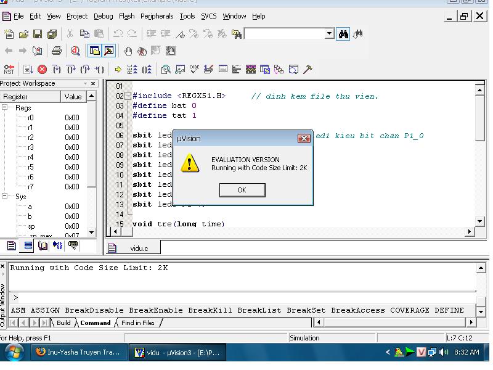This screenshot has width=493, height=370.
Task: Open the SVCS menu
Action: tap(209, 16)
